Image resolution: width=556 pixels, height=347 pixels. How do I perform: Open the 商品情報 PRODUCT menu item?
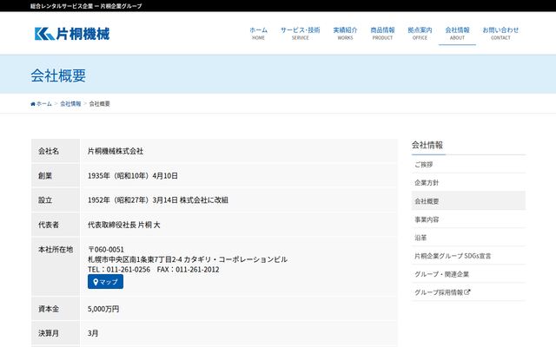382,33
